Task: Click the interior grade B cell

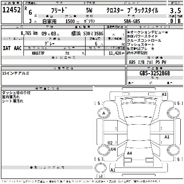Action: pyautogui.click(x=179, y=21)
